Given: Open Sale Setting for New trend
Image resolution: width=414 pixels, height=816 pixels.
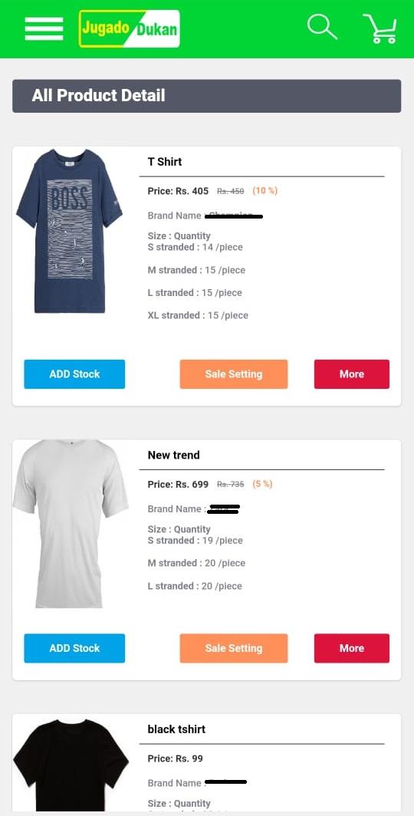Looking at the screenshot, I should (x=234, y=648).
